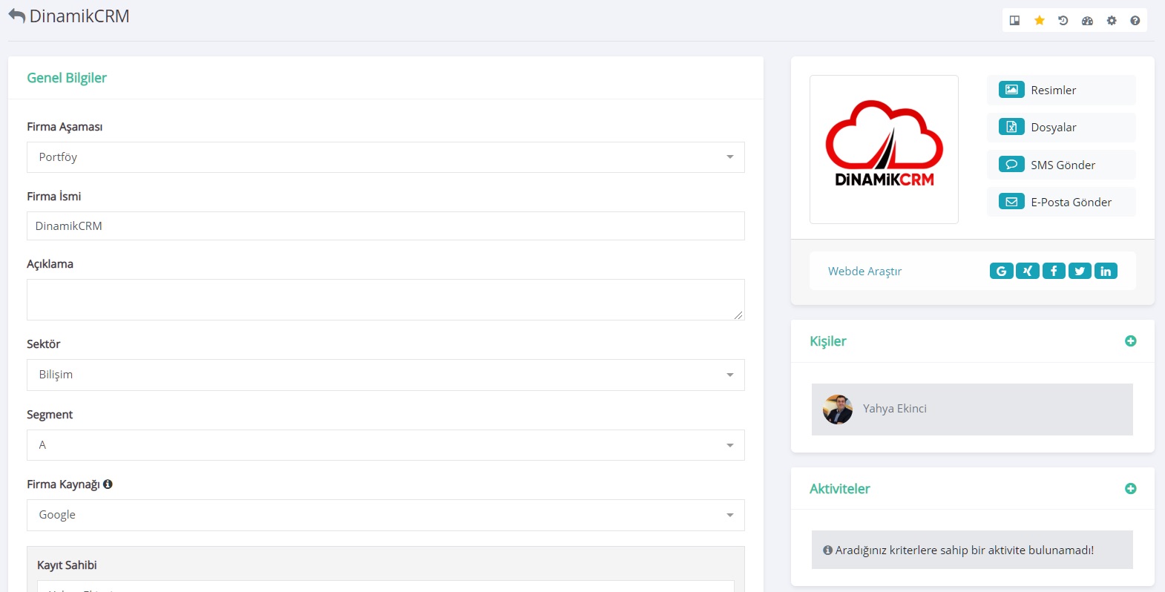Search company on Facebook icon
Viewport: 1165px width, 592px height.
[1054, 271]
